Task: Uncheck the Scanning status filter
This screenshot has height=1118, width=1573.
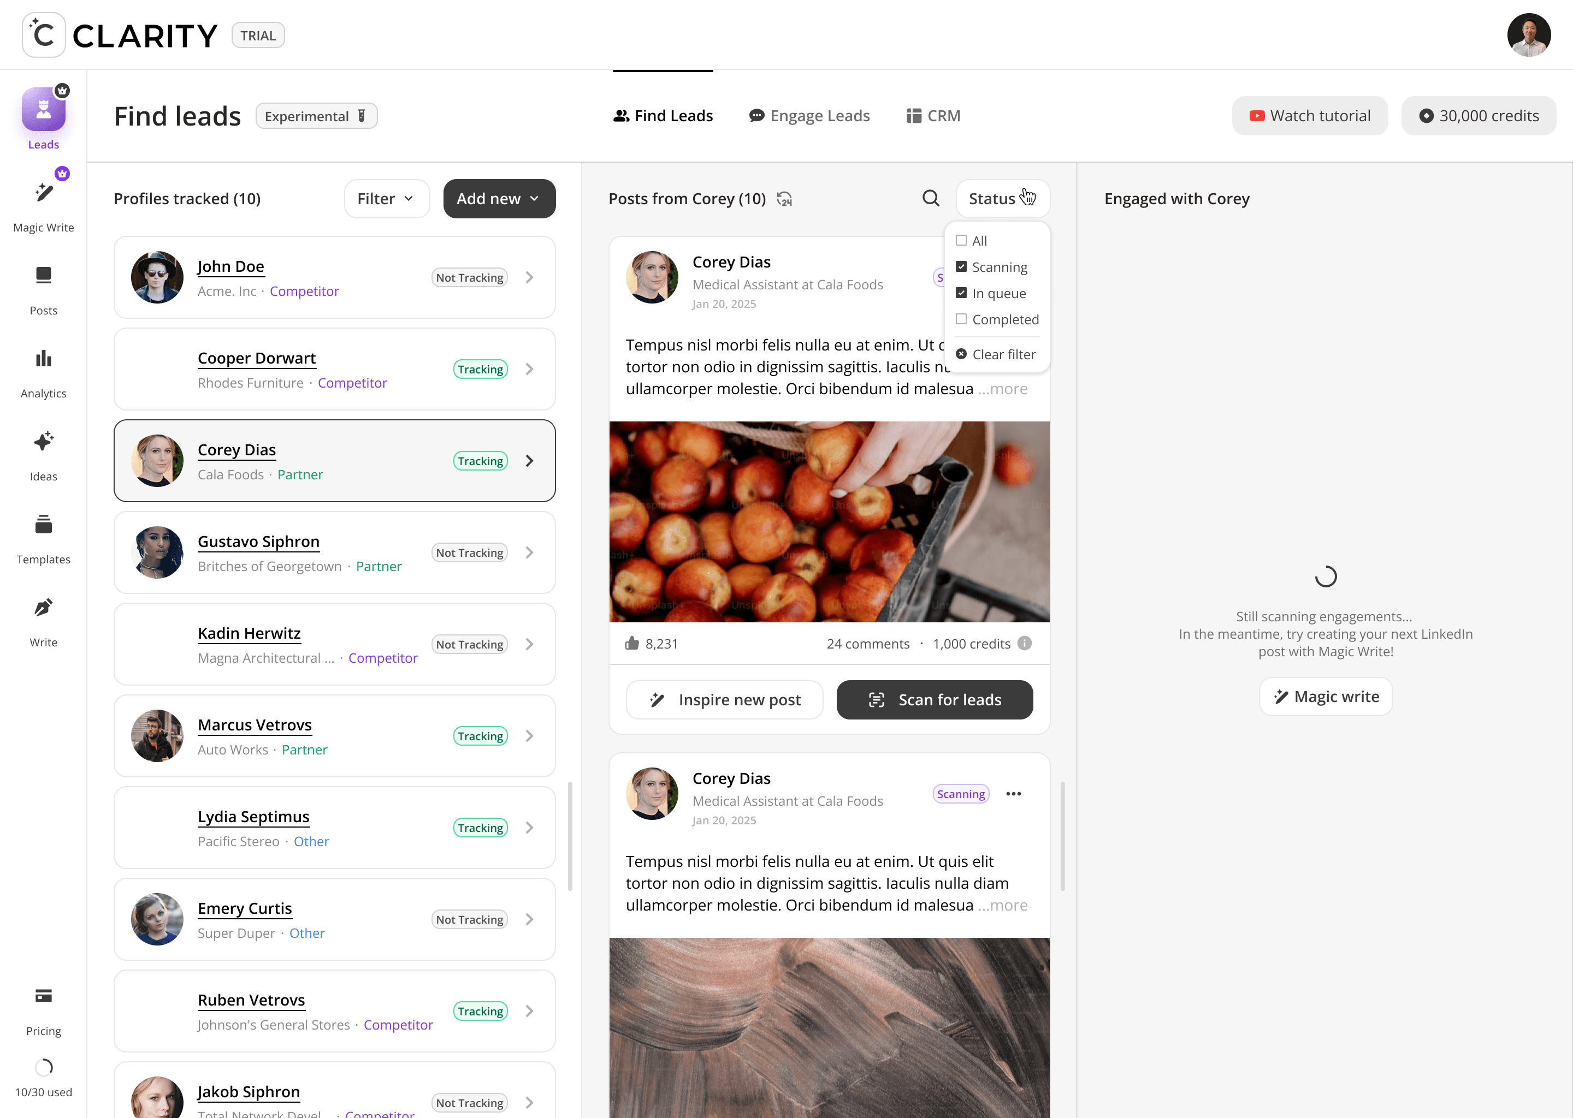Action: [961, 267]
